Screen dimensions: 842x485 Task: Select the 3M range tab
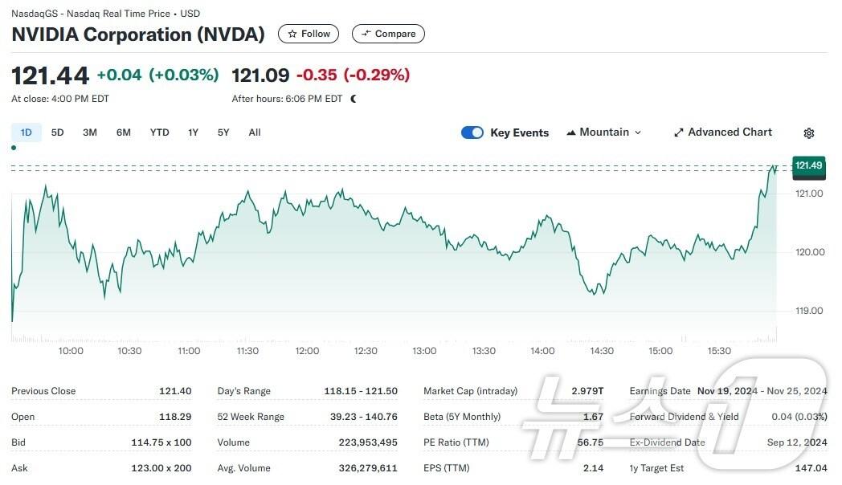point(90,132)
